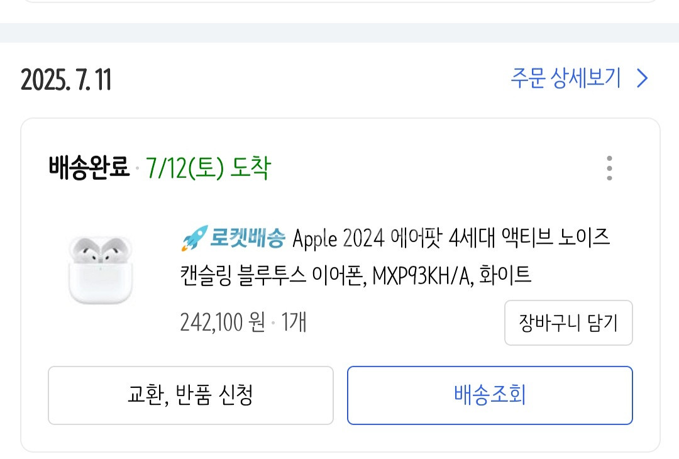Click the 캔슬링 블루투스 이어폰 title line
The height and width of the screenshot is (459, 679).
[272, 275]
